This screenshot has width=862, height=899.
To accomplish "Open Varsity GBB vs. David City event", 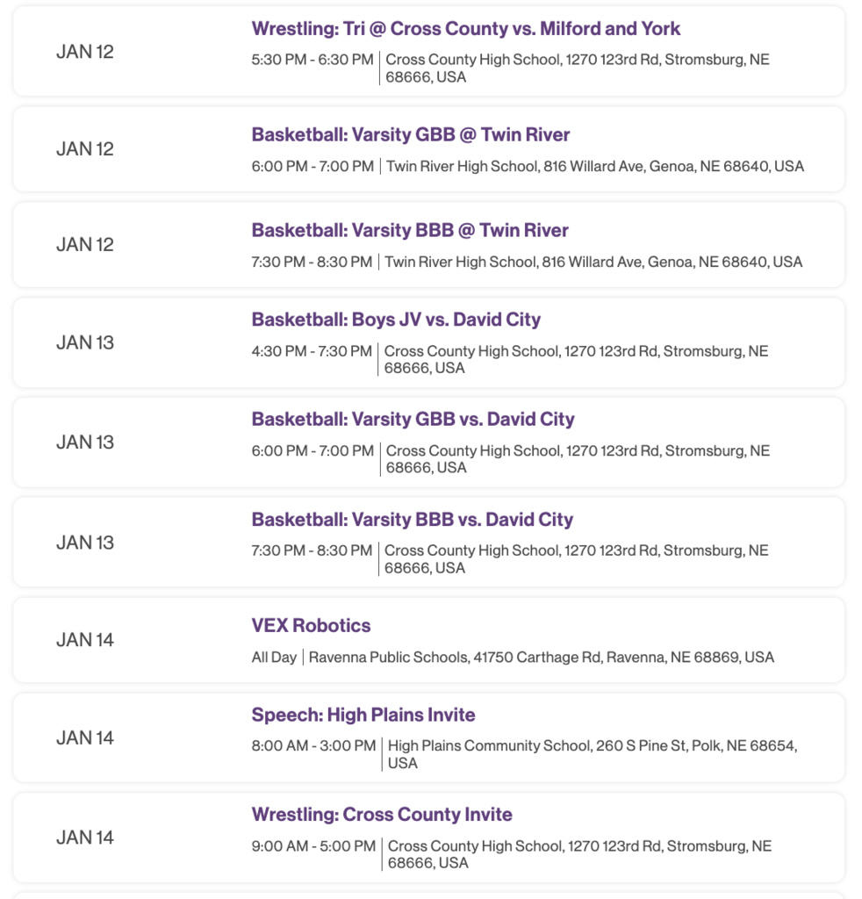I will tap(413, 419).
